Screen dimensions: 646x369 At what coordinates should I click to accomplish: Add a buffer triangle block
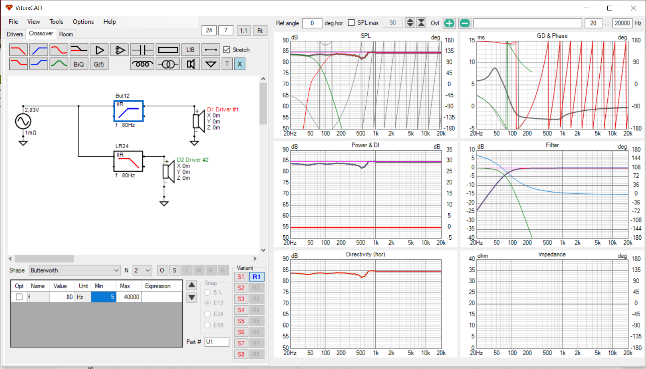tap(99, 50)
